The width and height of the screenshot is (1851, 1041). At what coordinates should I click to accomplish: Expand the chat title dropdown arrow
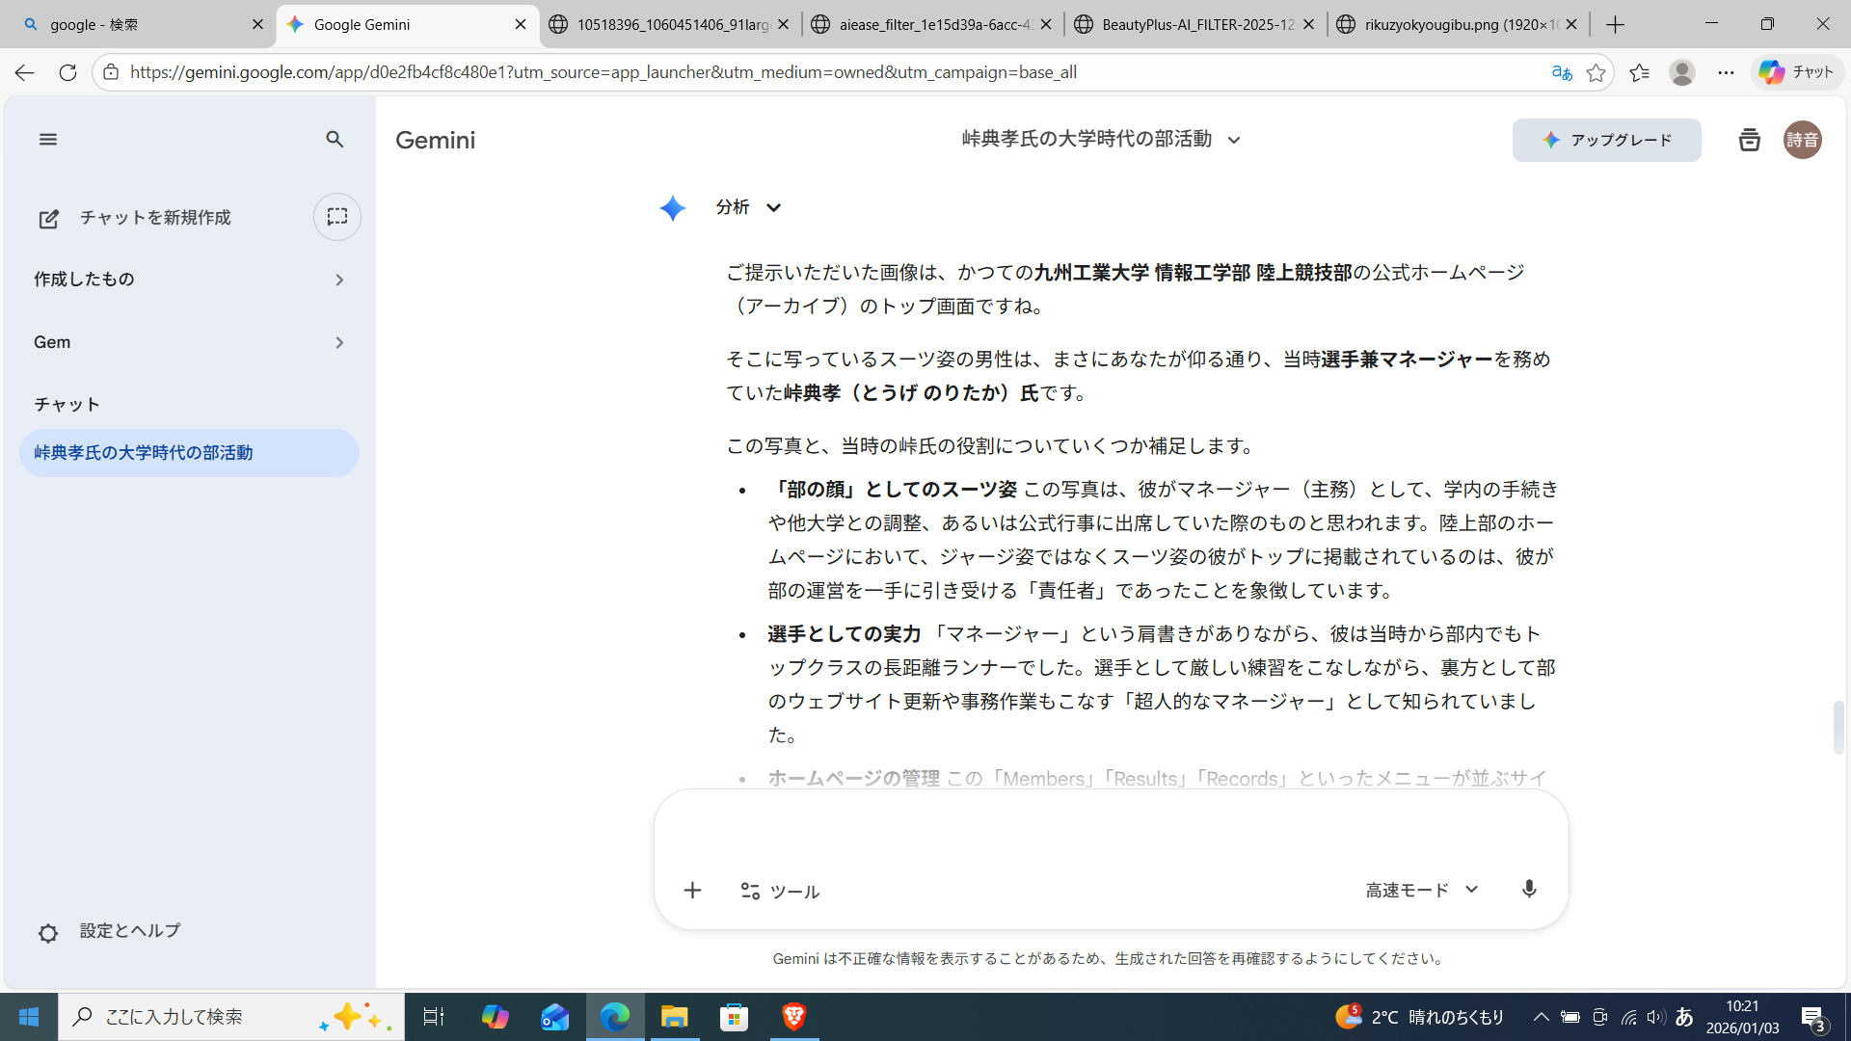tap(1234, 141)
